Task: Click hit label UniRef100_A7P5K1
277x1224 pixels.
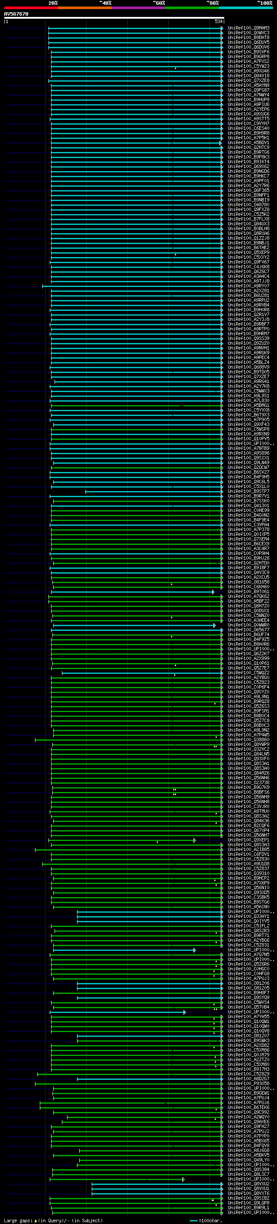Action: (x=248, y=138)
